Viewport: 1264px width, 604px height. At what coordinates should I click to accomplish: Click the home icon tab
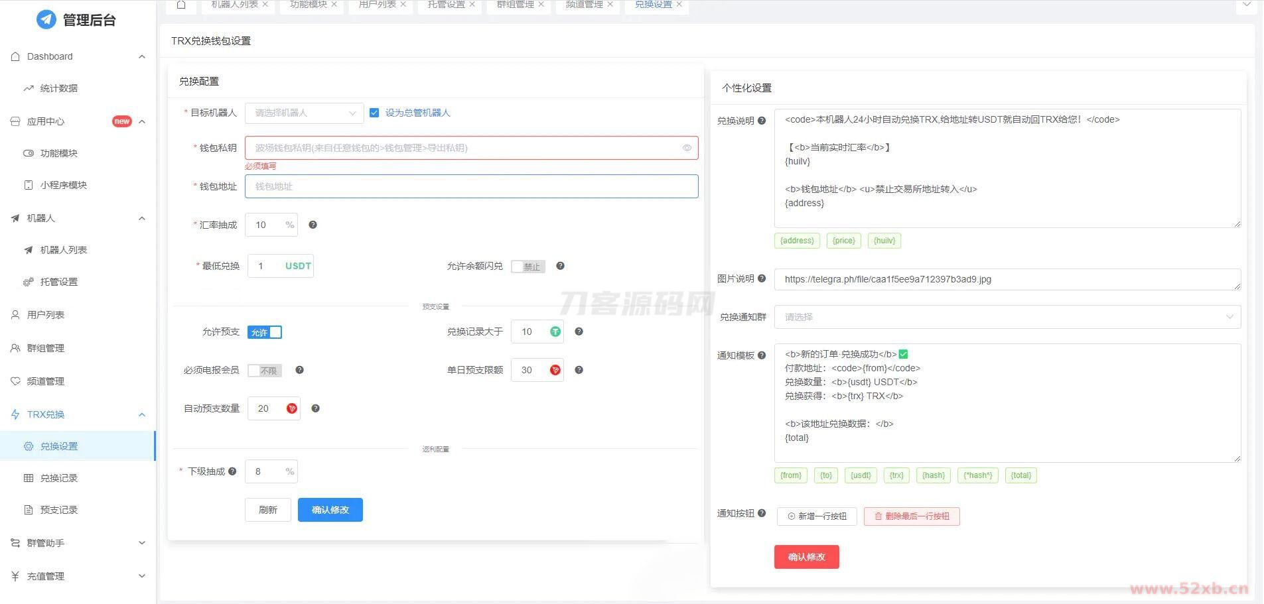pos(181,5)
